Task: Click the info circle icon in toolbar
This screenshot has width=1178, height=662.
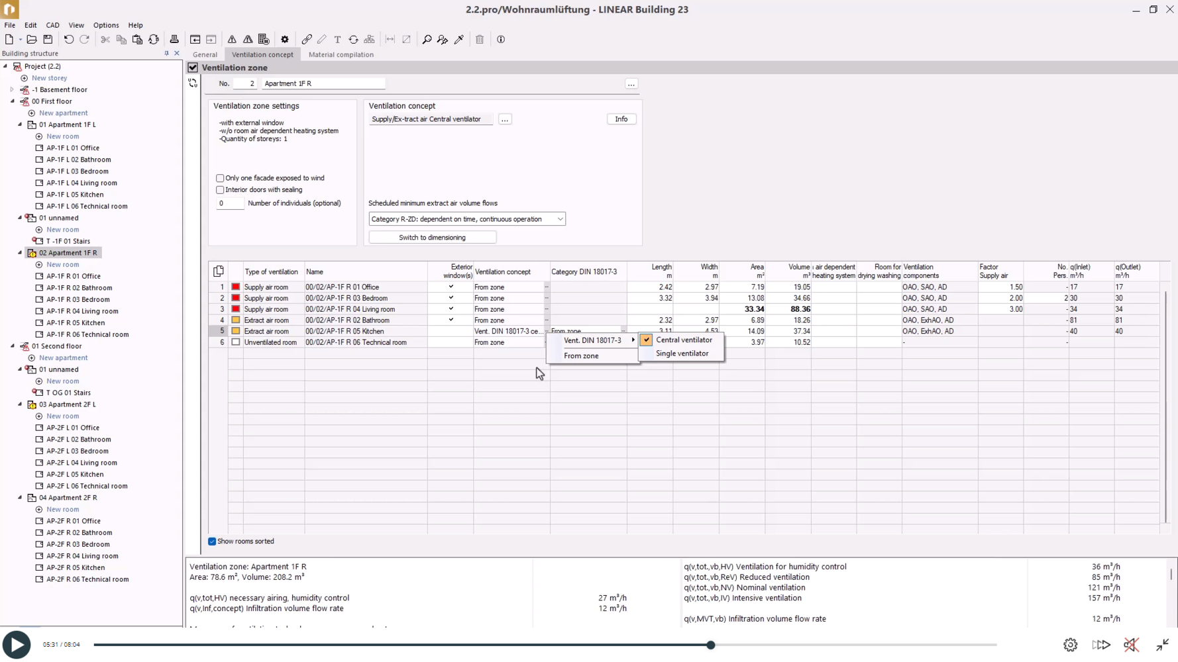Action: click(501, 40)
